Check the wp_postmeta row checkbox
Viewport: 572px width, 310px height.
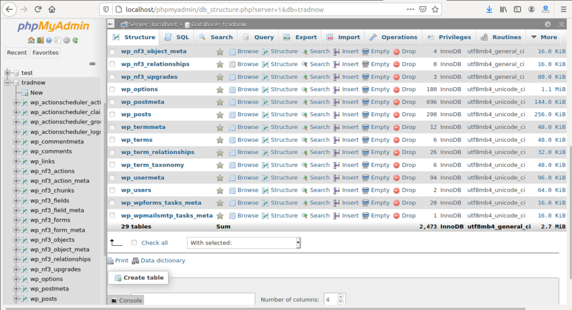pos(112,102)
